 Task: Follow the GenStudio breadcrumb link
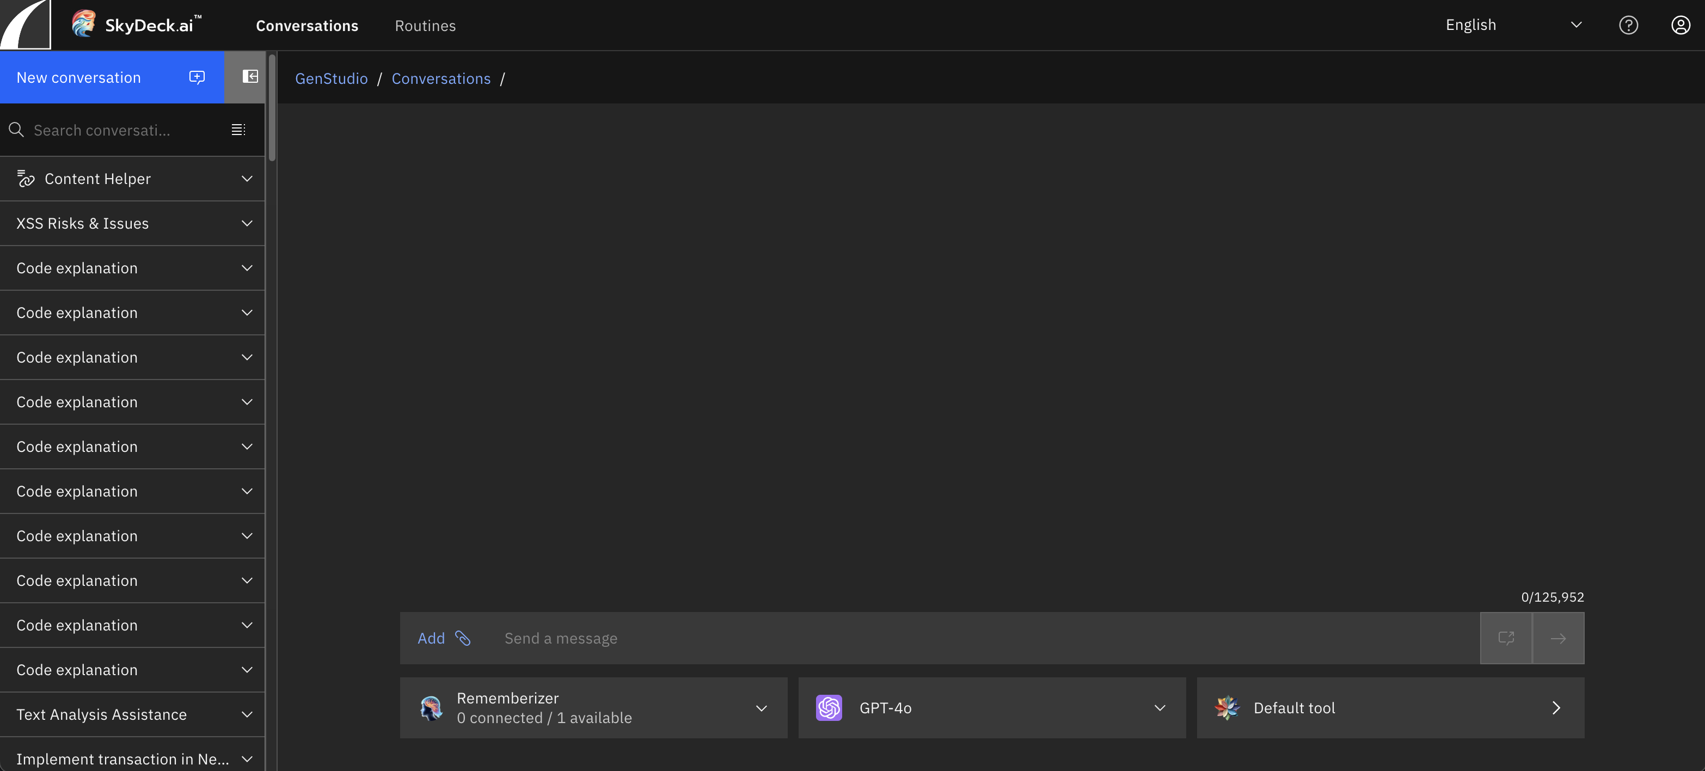point(331,79)
